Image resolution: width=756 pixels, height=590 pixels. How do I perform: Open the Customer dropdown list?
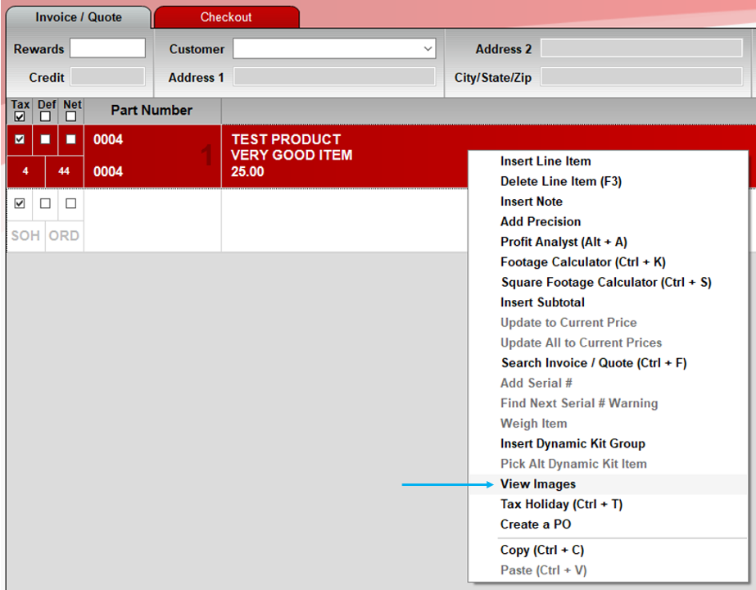[428, 49]
